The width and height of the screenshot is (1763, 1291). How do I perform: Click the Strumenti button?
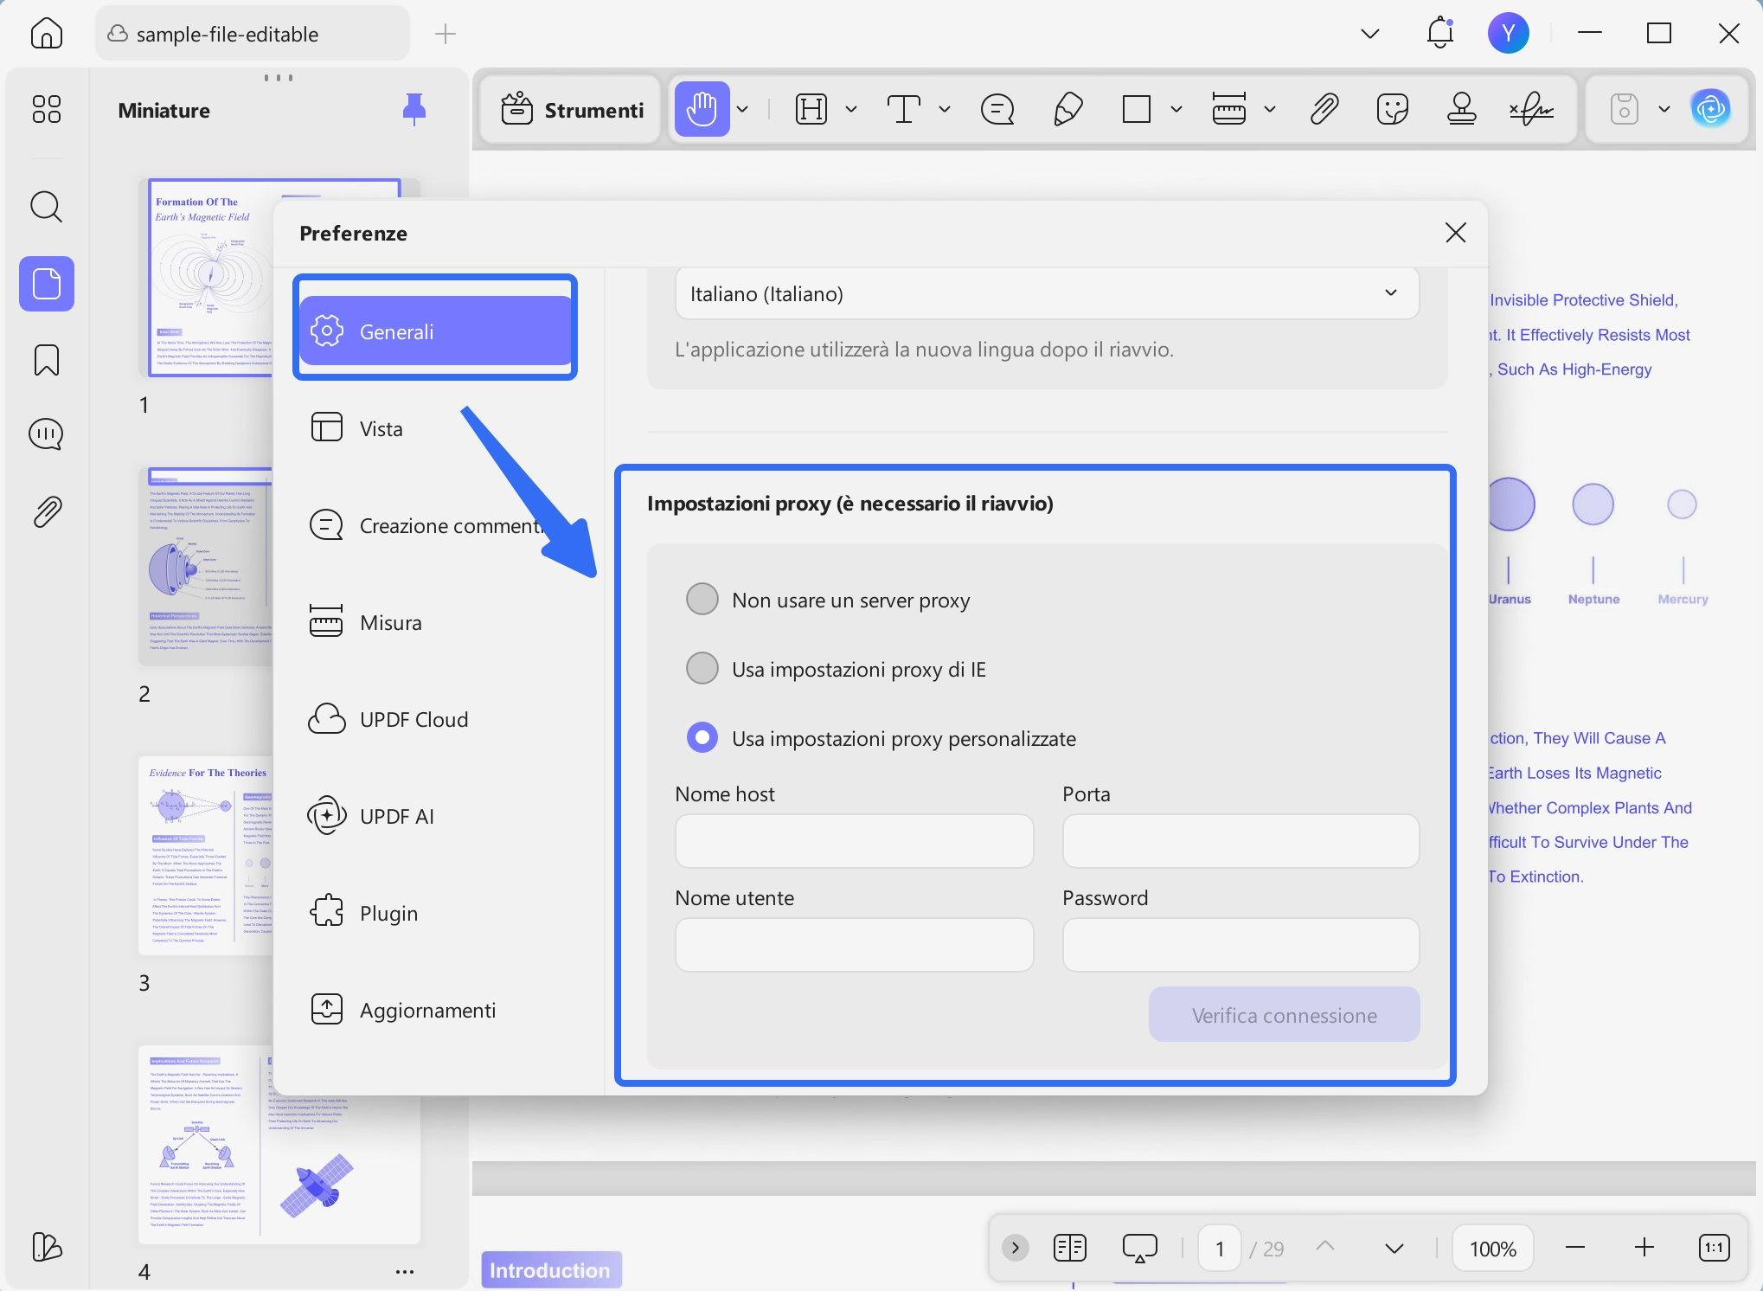573,110
